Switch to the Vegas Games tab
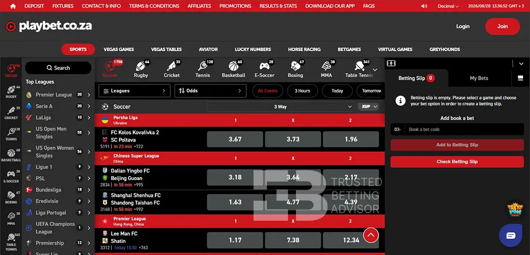530x255 pixels. pyautogui.click(x=119, y=49)
